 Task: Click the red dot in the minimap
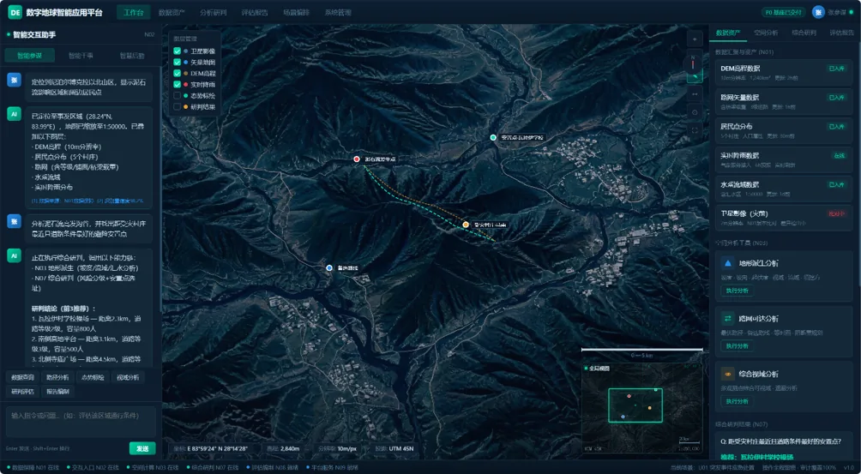629,395
